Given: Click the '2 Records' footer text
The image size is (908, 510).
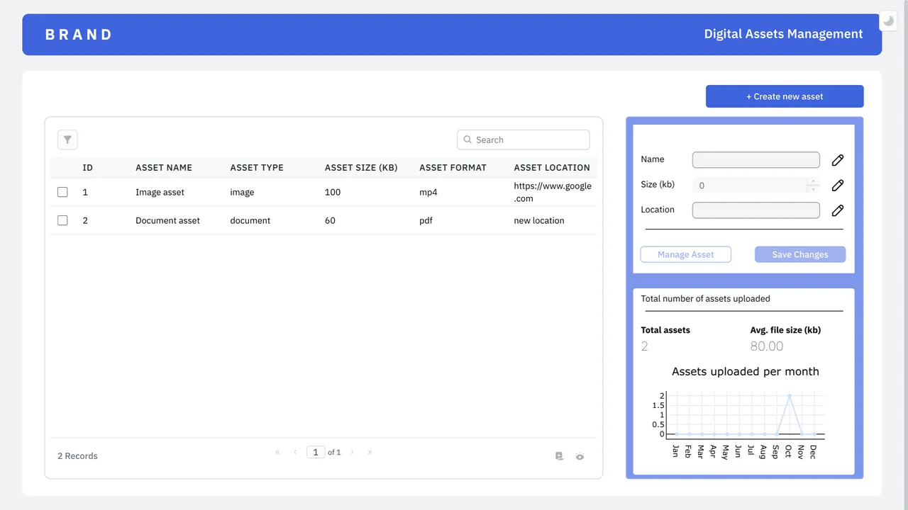Looking at the screenshot, I should 77,456.
